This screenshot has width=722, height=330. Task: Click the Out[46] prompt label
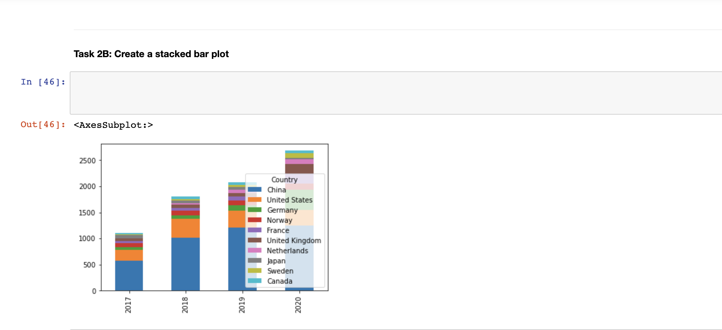42,124
